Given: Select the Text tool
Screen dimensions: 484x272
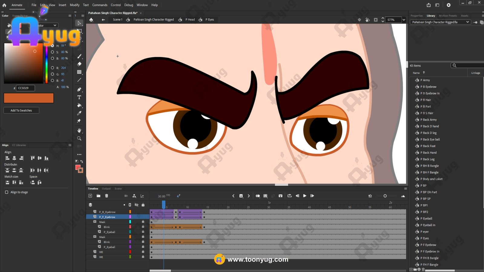Looking at the screenshot, I should coord(79,97).
